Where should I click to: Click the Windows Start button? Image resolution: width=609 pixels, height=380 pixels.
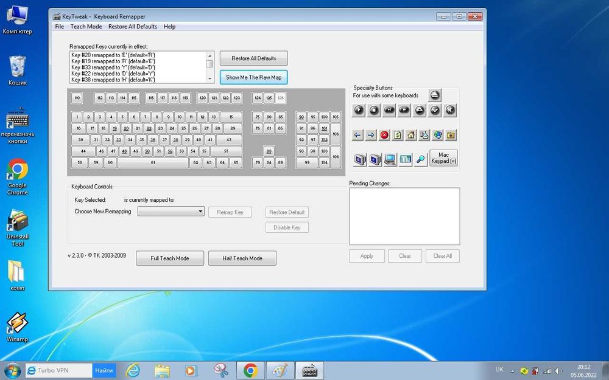(12, 371)
